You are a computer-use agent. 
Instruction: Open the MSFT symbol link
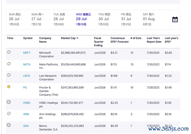(27, 53)
